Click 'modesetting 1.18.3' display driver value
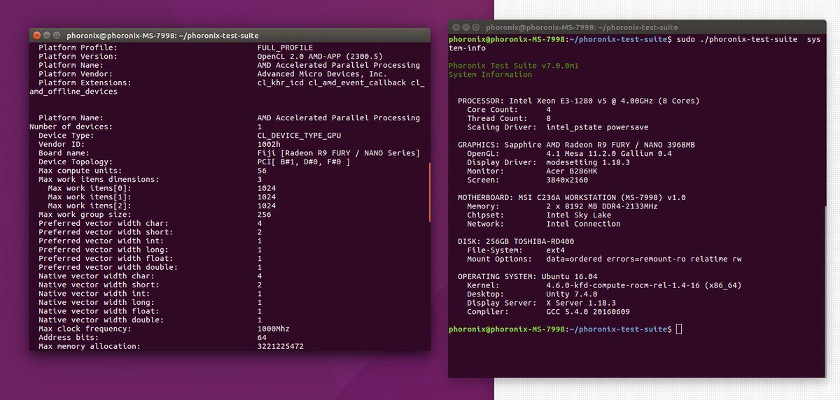This screenshot has height=400, width=840. [588, 162]
